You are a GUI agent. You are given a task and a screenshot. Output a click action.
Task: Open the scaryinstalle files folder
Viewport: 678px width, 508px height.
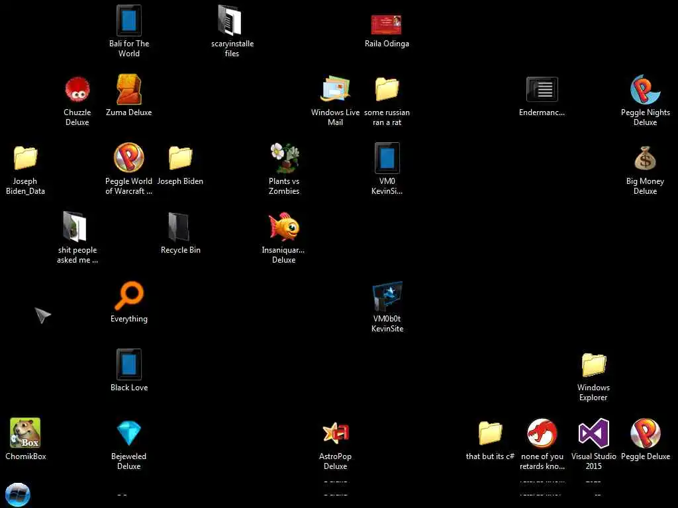point(230,21)
